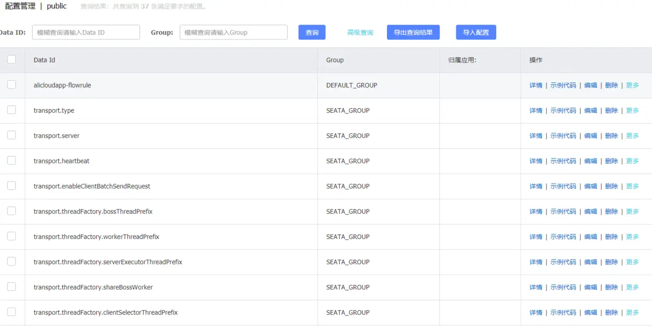The height and width of the screenshot is (326, 652).
Task: Expand 更多 for transport.heartbeat row
Action: (633, 161)
